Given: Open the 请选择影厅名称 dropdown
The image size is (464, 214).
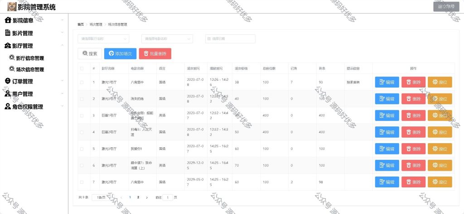Looking at the screenshot, I should click(103, 39).
